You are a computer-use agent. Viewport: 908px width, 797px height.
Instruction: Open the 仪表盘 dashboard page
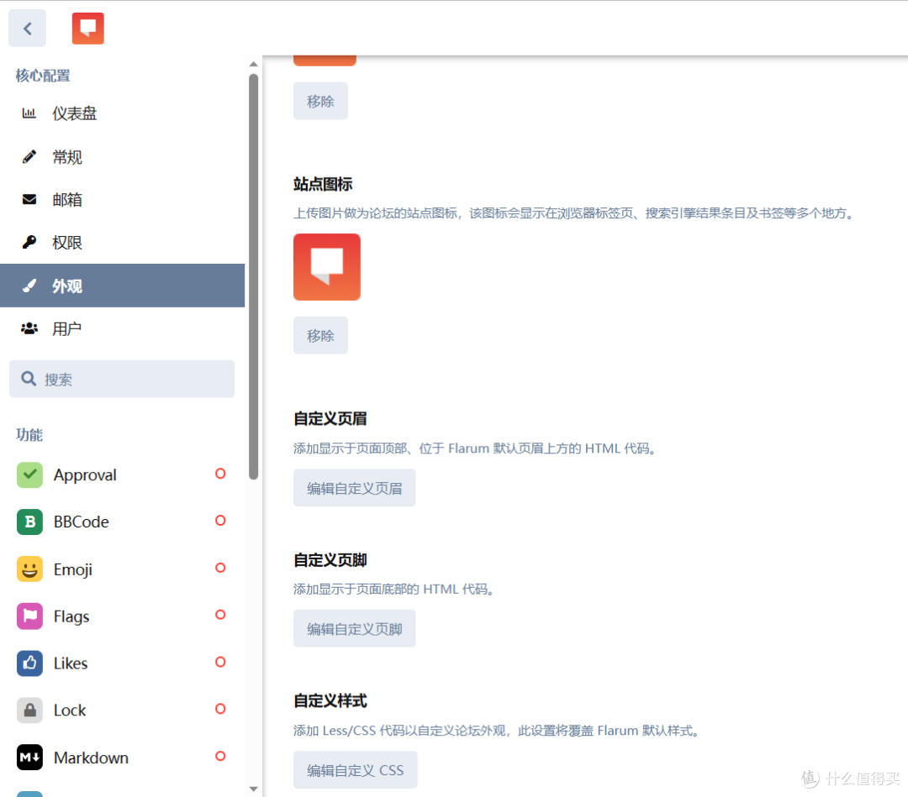(x=122, y=113)
